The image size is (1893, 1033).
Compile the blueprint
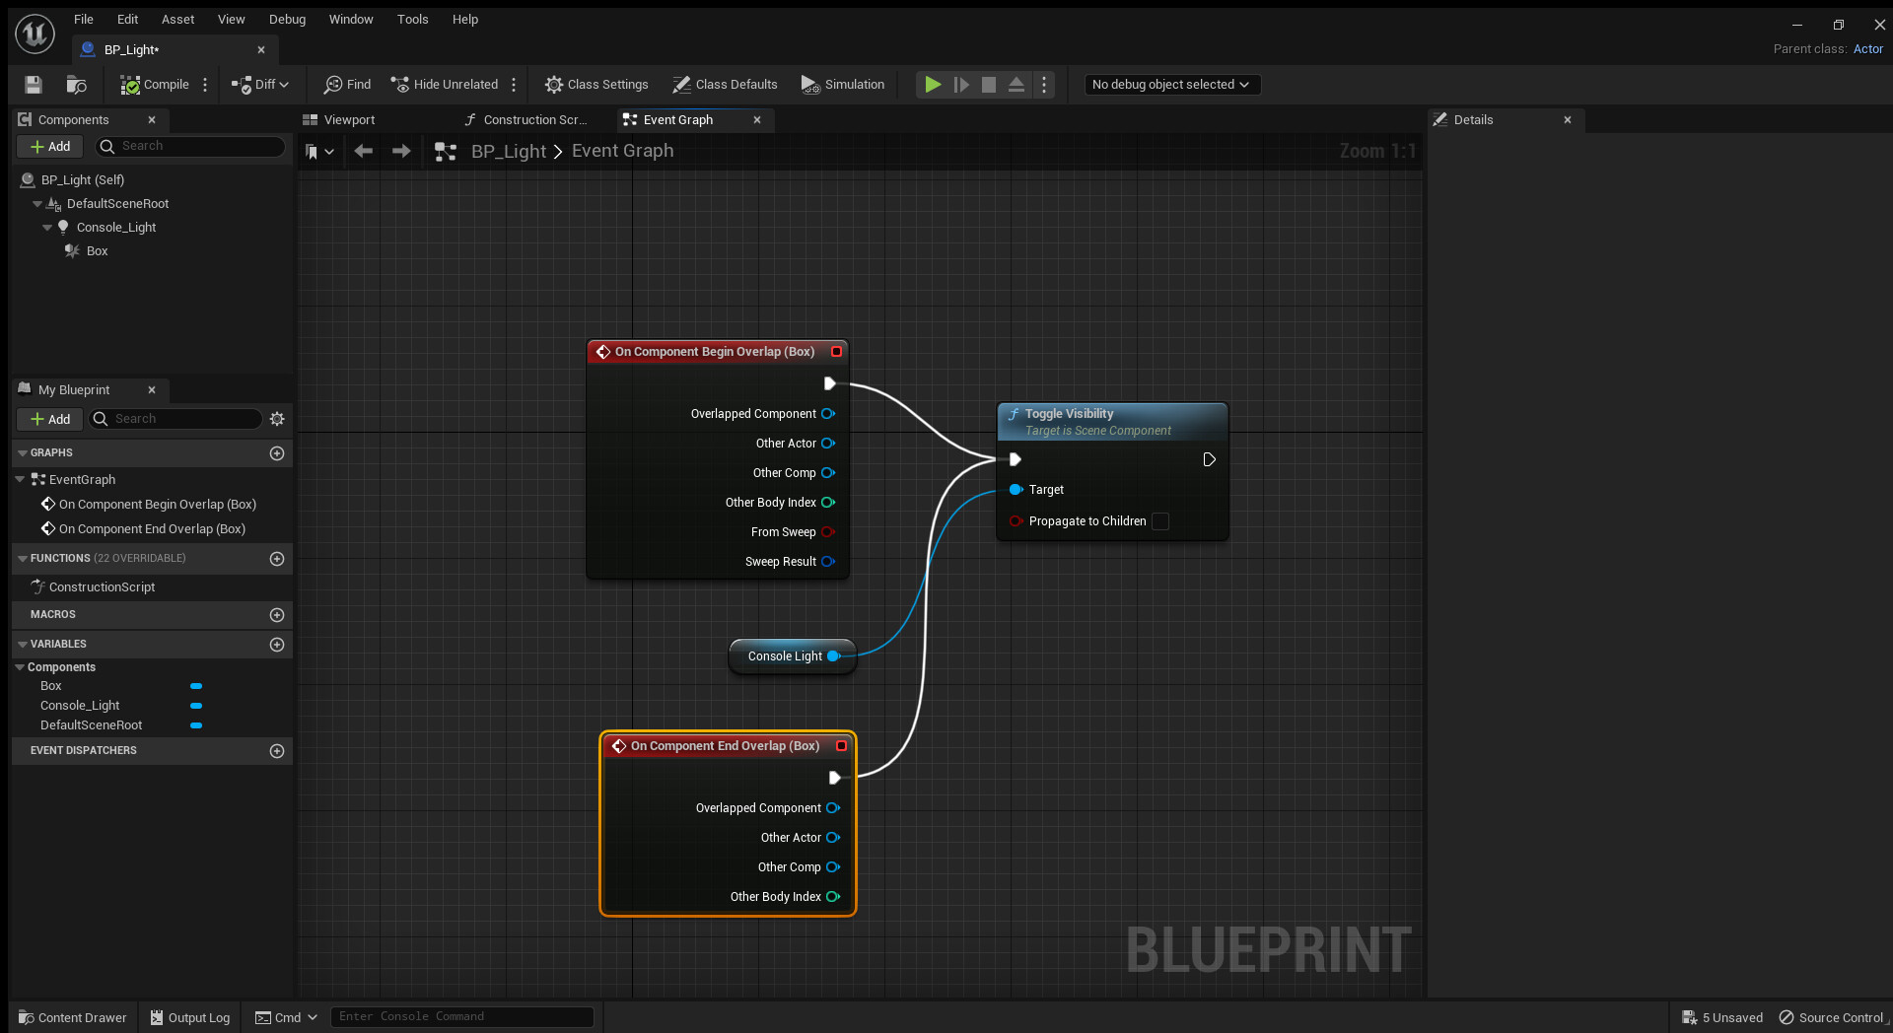pyautogui.click(x=153, y=85)
